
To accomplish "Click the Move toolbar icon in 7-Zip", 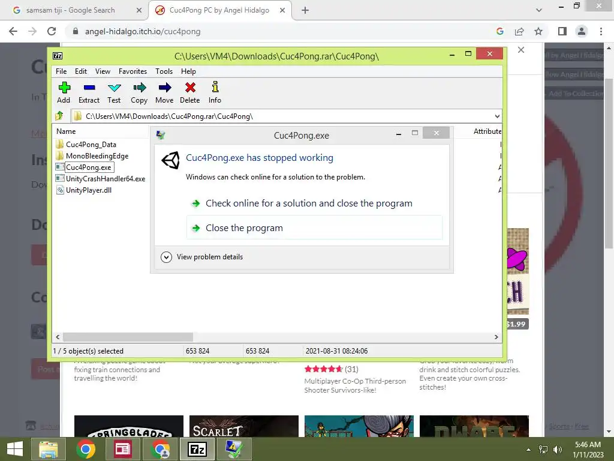I will click(x=164, y=92).
